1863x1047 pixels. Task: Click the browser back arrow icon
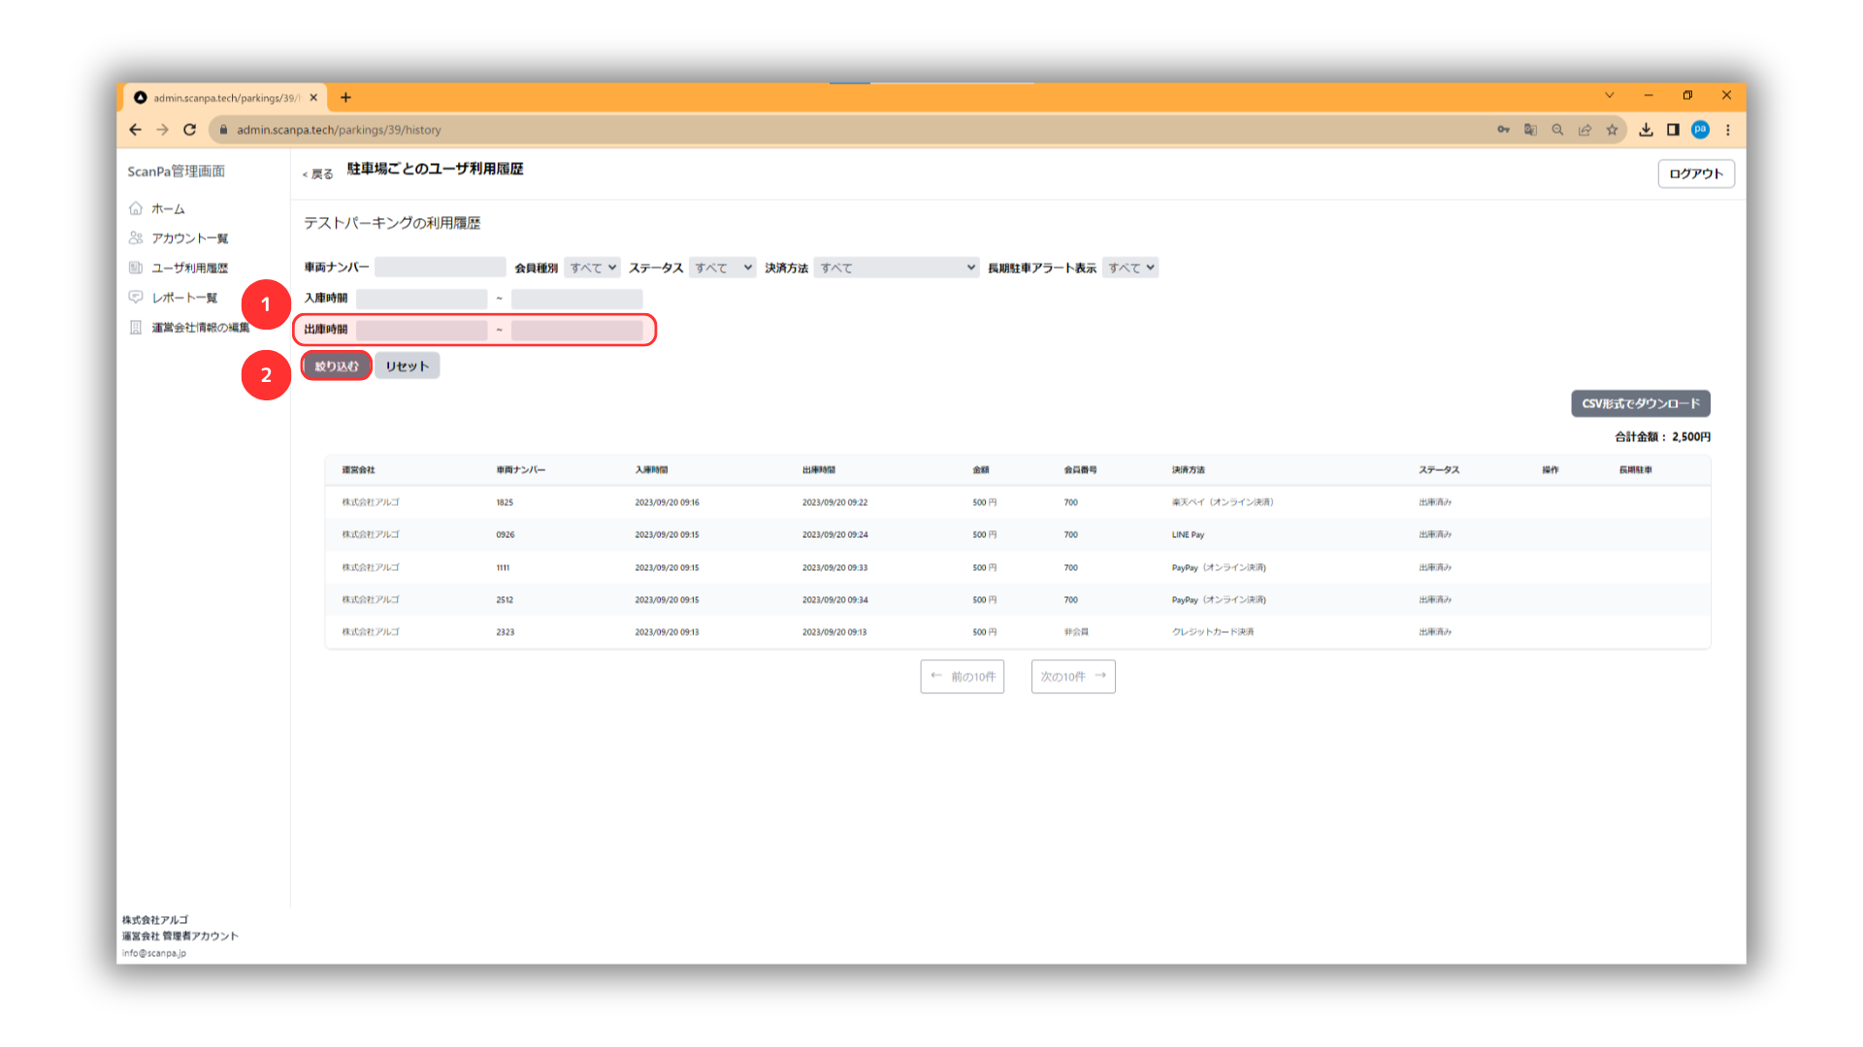click(135, 130)
